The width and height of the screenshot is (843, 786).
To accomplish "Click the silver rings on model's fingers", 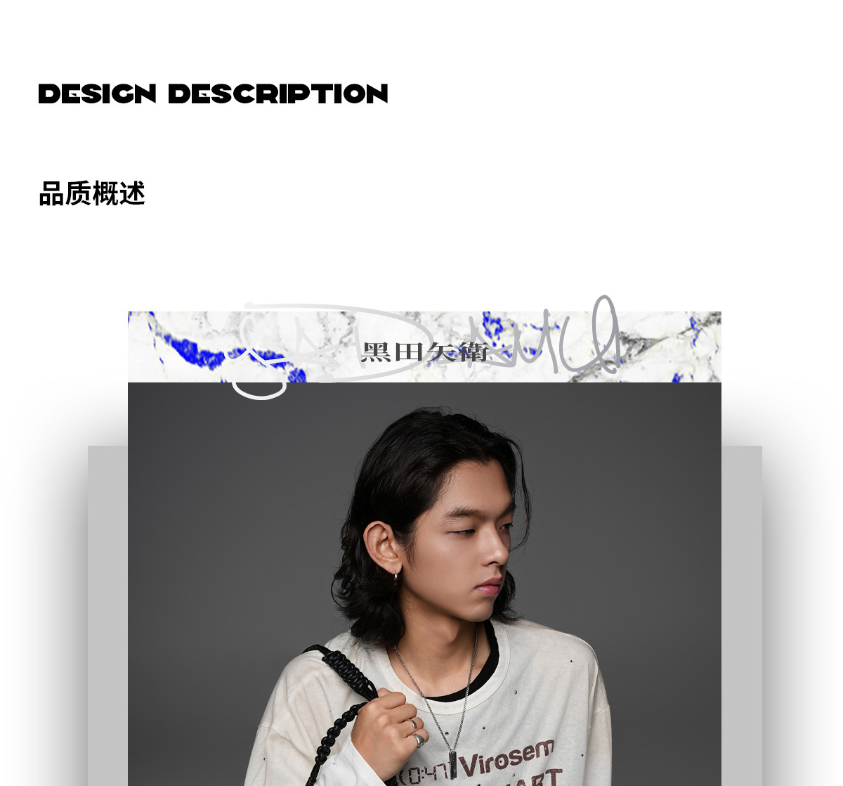I will [416, 732].
